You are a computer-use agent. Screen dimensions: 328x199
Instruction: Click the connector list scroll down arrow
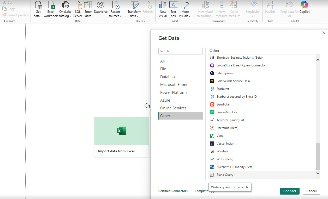pos(318,173)
